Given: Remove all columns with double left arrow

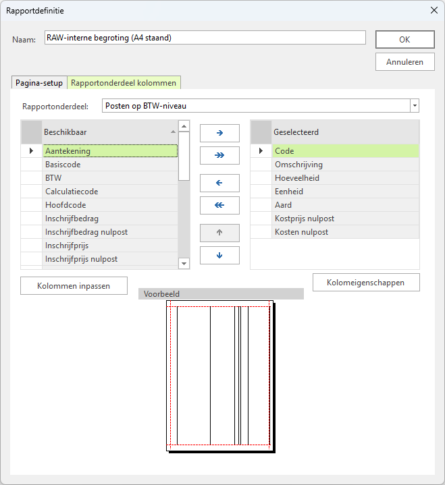Looking at the screenshot, I should (219, 205).
